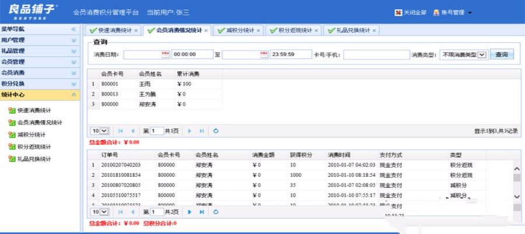This screenshot has height=234, width=525.
Task: Click the start date input field
Action: 142,55
